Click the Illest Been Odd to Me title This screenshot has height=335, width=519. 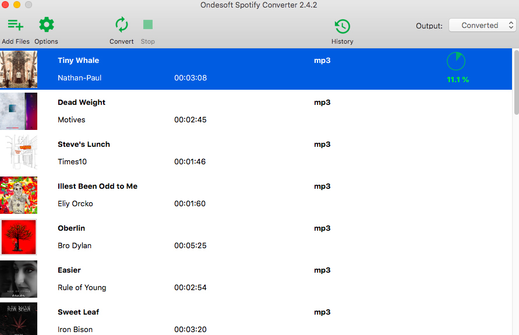(x=98, y=186)
